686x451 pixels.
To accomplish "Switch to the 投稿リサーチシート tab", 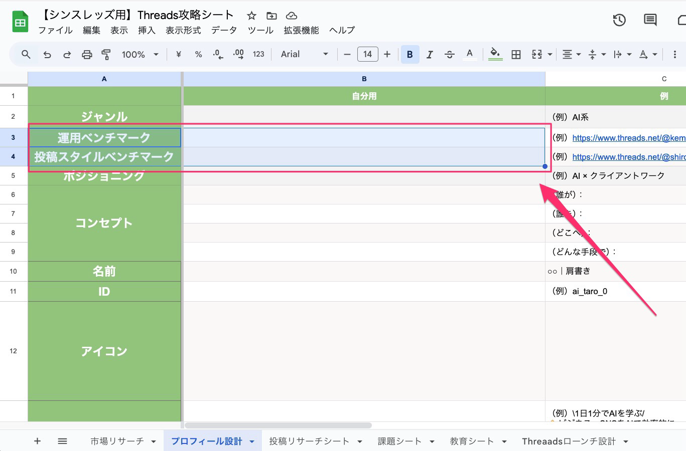I will tap(309, 441).
